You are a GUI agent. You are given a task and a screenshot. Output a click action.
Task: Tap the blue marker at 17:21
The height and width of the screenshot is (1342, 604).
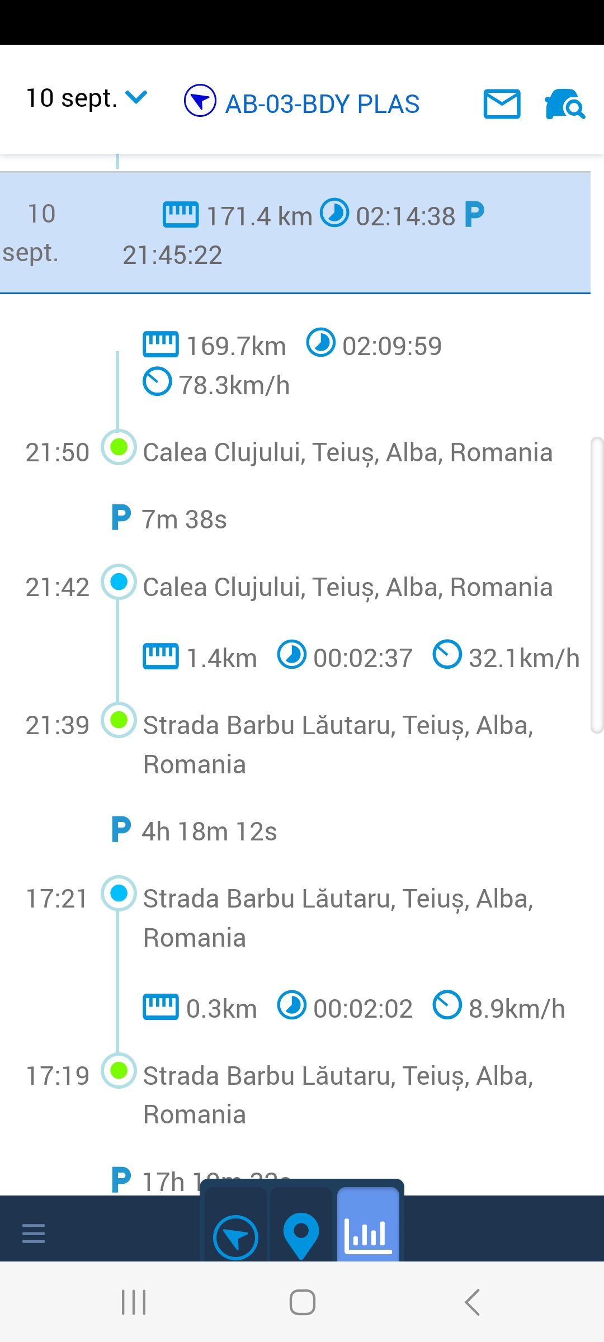click(x=119, y=893)
